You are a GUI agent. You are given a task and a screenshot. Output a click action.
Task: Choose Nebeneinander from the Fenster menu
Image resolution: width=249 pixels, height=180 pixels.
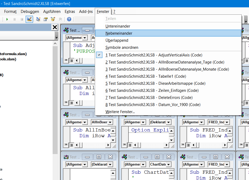[x=119, y=33]
